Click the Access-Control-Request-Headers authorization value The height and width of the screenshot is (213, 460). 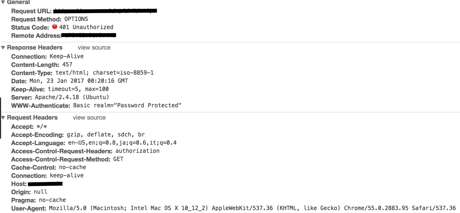pos(137,151)
